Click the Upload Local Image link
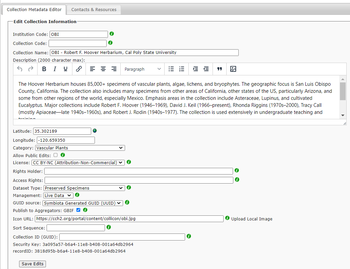350x269 pixels. tap(252, 219)
